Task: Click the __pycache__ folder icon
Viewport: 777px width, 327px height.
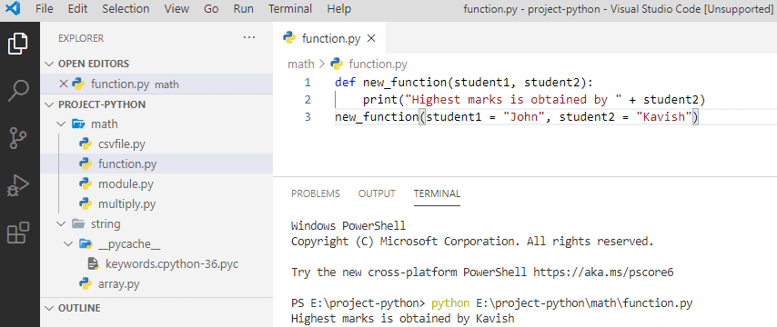Action: point(86,243)
